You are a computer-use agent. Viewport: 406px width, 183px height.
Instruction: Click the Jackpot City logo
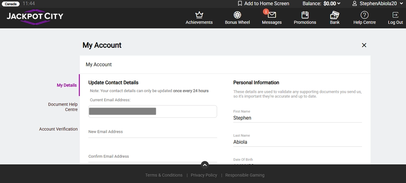(35, 17)
